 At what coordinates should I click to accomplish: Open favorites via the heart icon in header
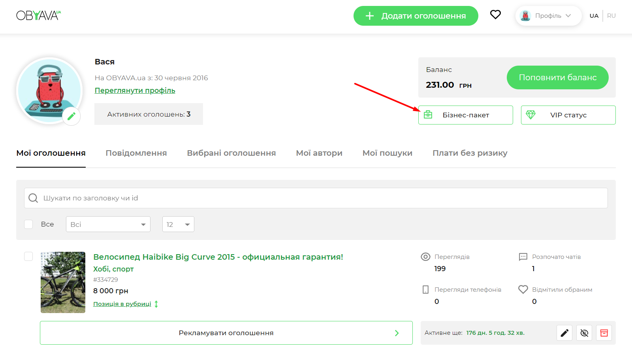coord(495,15)
